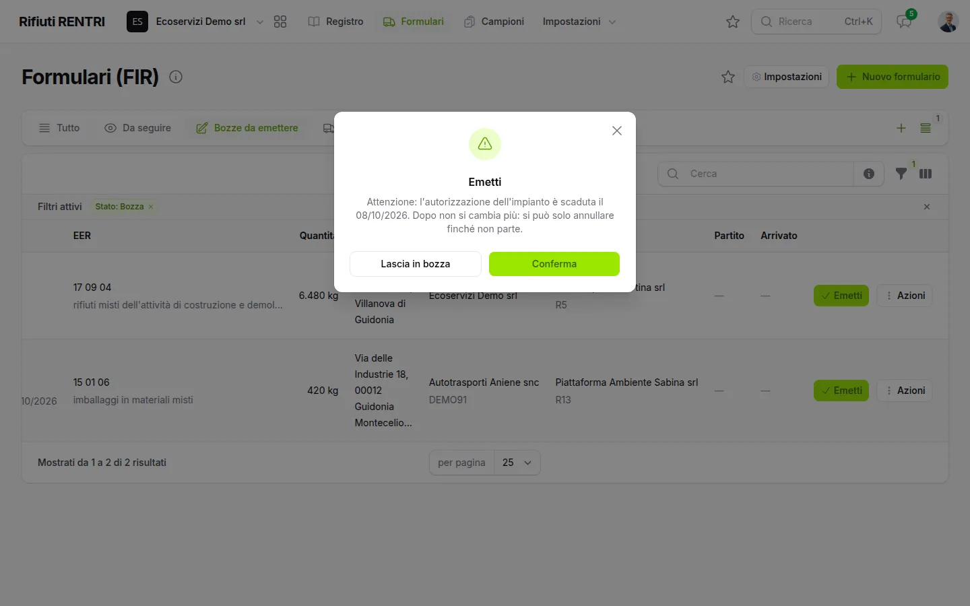The image size is (970, 606).
Task: Open the columns layout icon beside filter
Action: tap(926, 174)
